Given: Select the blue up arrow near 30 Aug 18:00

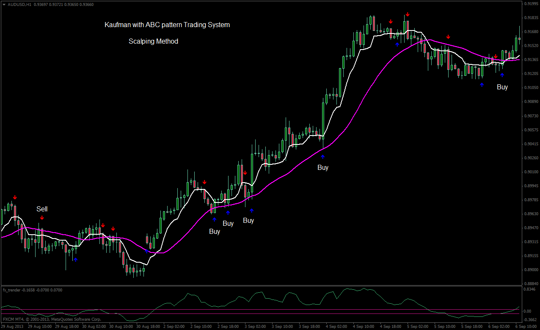Looking at the screenshot, I should 146,251.
